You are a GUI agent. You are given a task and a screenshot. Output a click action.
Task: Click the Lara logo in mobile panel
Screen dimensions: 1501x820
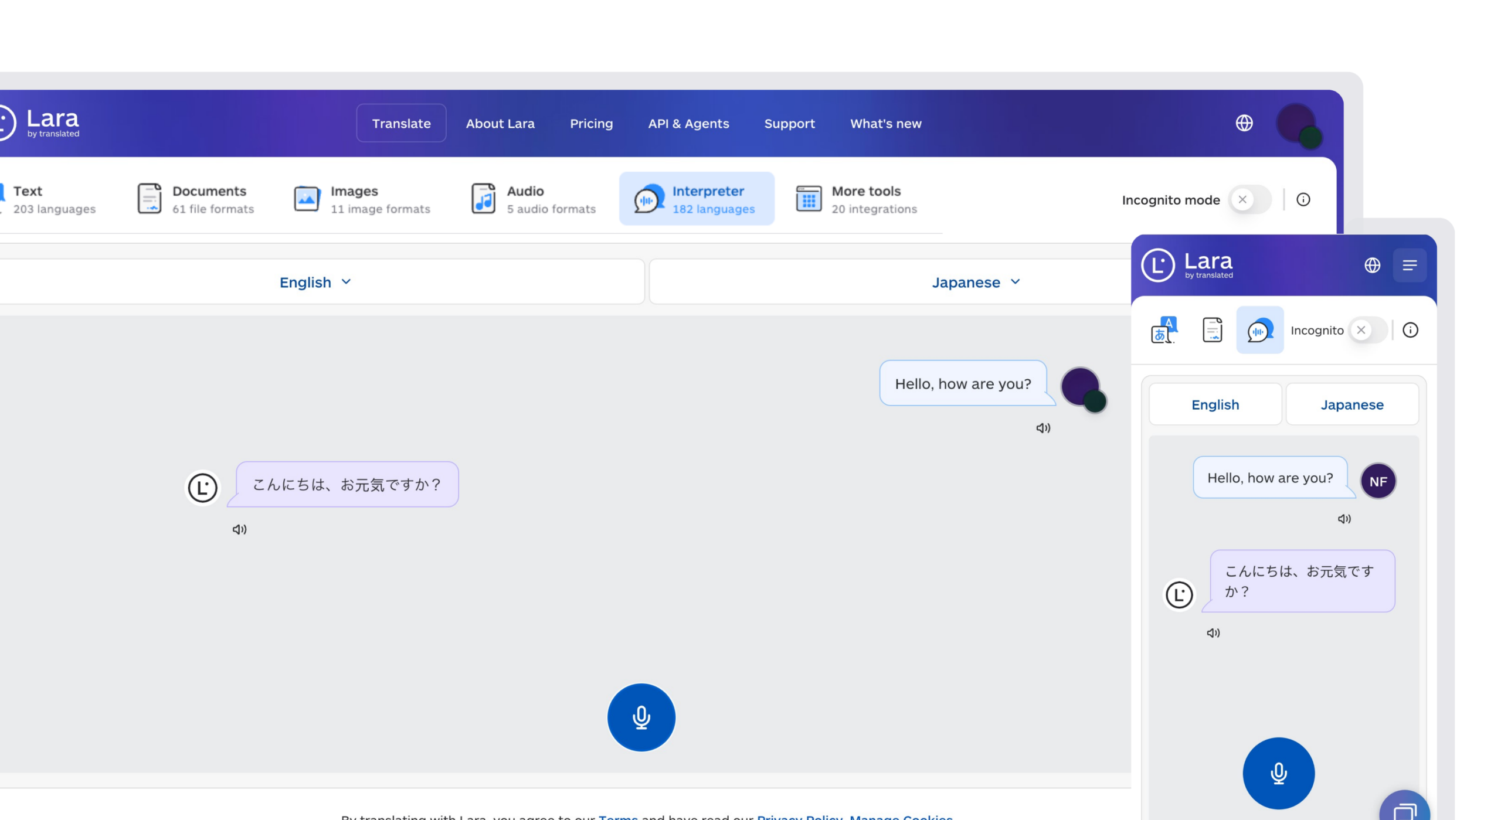point(1187,264)
